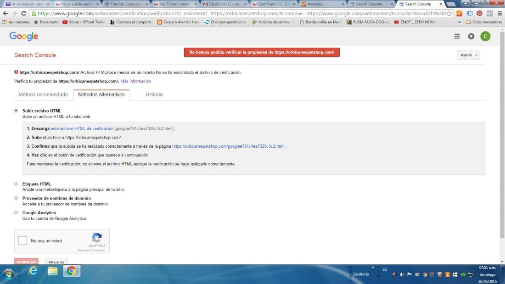This screenshot has width=505, height=284.
Task: Launch Internet Explorer from taskbar
Action: pos(33,271)
